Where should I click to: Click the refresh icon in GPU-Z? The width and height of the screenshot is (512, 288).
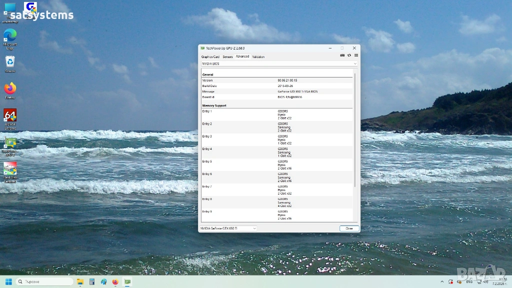[x=349, y=55]
